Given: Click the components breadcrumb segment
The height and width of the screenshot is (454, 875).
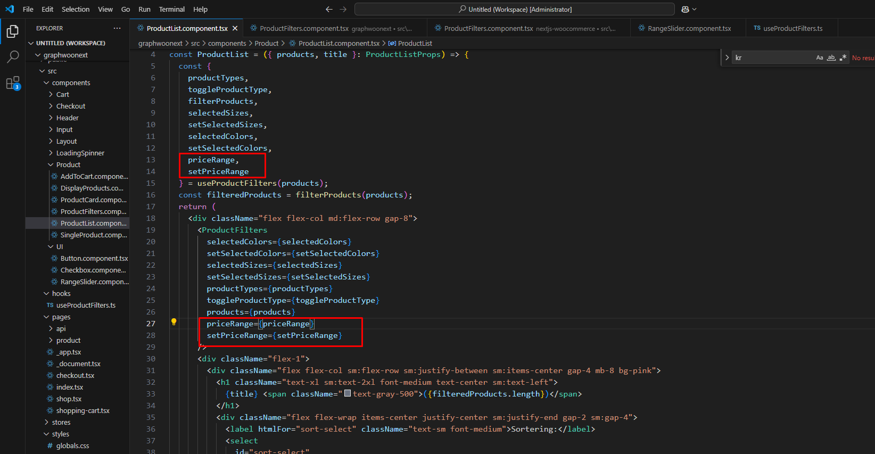Looking at the screenshot, I should [227, 43].
